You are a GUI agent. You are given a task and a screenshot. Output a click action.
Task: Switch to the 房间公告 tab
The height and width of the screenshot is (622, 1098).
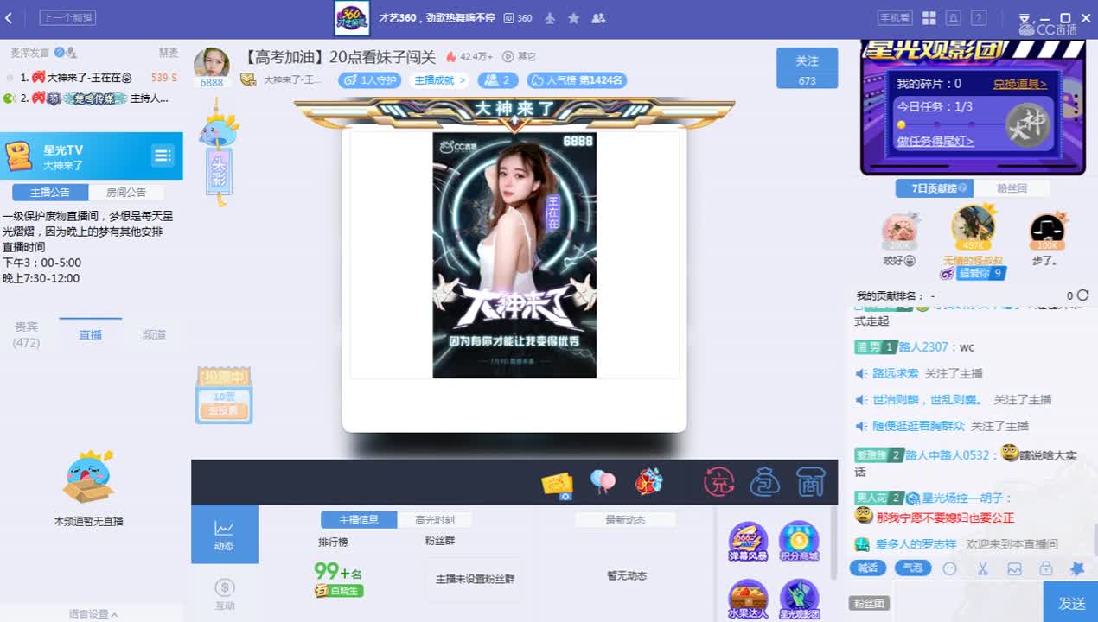tap(126, 193)
